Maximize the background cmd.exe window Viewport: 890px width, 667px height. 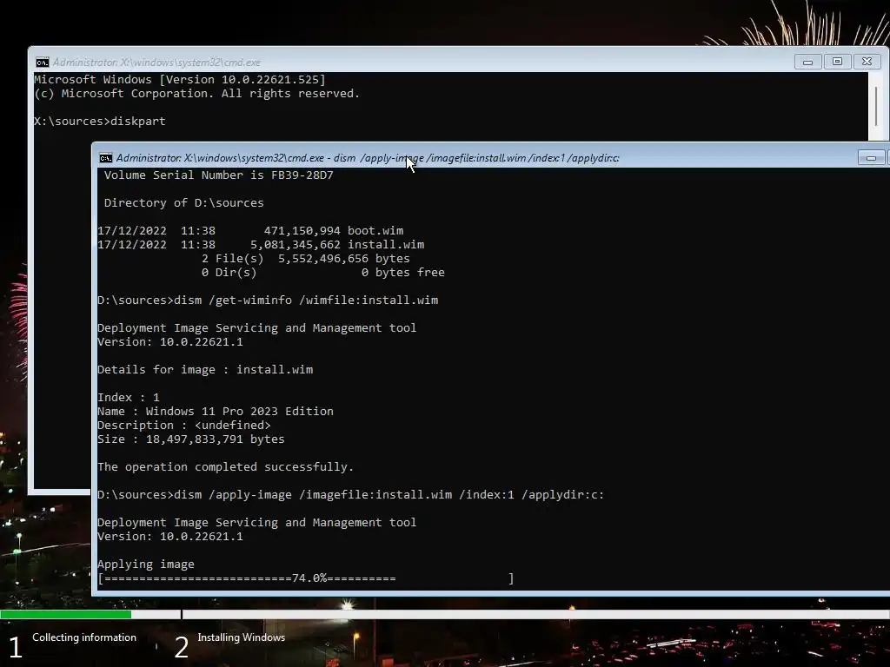[837, 62]
